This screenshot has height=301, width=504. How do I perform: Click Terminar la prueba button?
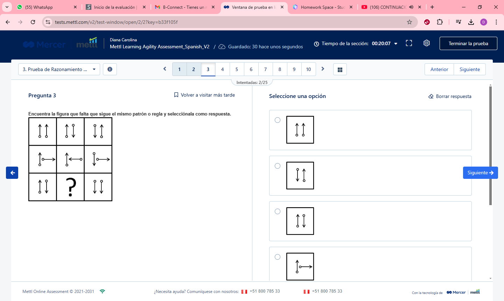click(x=468, y=43)
